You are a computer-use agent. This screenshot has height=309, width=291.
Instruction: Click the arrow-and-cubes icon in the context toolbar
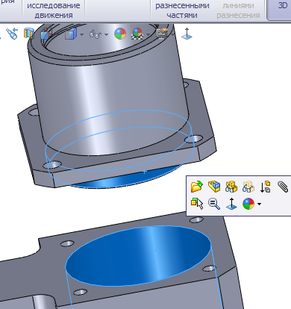(266, 187)
